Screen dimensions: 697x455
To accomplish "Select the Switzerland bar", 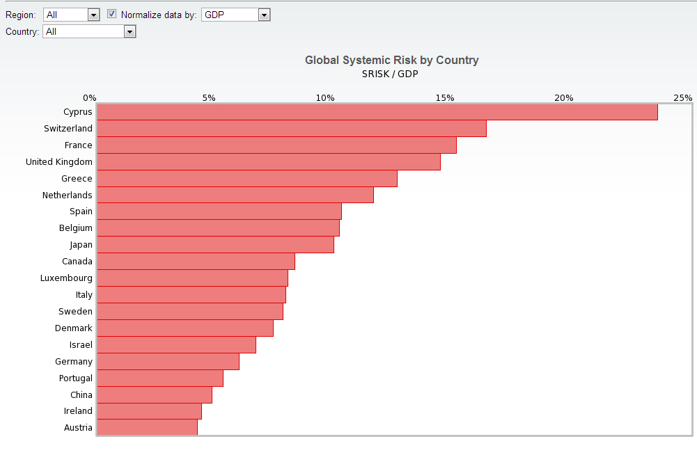I will (x=291, y=129).
